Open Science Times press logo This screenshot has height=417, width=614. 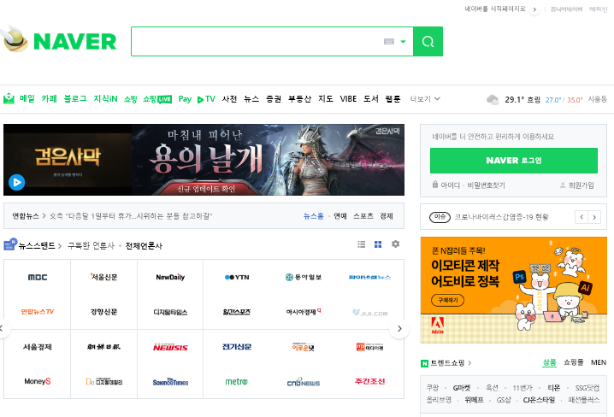tap(170, 382)
